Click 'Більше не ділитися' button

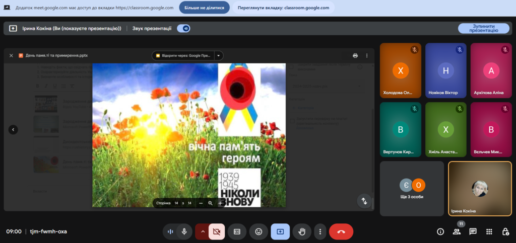204,8
